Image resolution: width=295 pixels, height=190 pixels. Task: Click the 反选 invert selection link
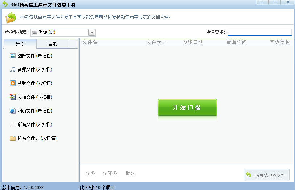[x=130, y=173]
